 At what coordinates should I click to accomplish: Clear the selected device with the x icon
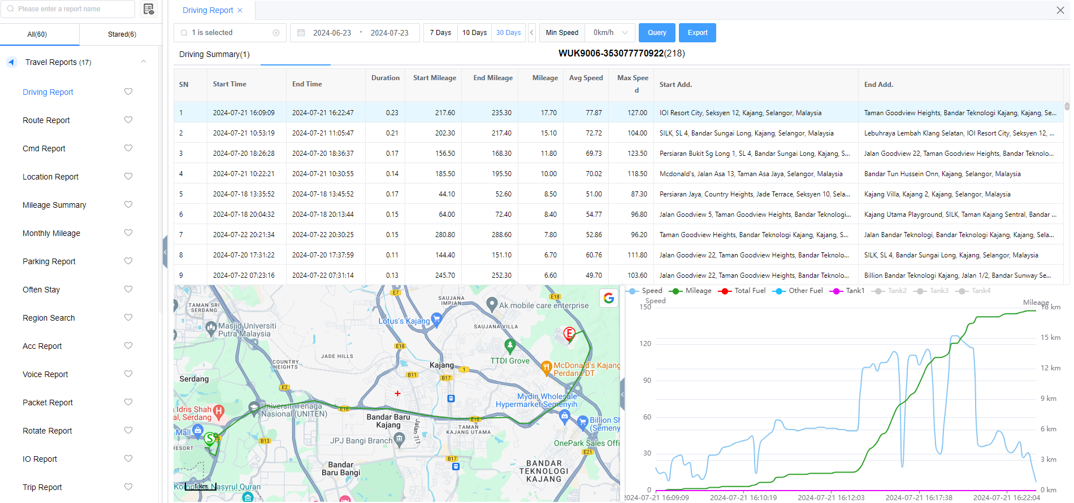[276, 33]
